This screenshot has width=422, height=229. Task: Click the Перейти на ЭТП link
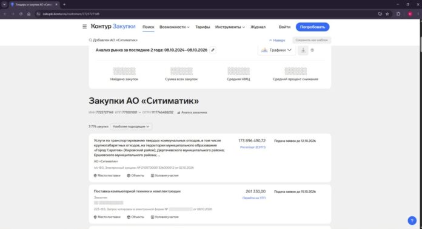(x=254, y=198)
